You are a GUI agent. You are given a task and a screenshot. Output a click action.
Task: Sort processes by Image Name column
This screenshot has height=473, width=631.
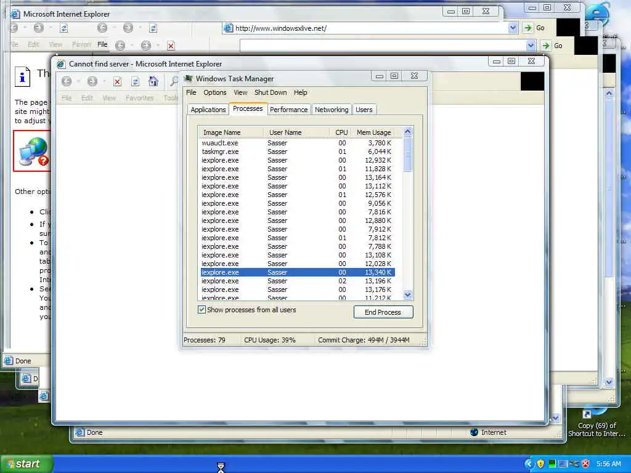[x=230, y=132]
